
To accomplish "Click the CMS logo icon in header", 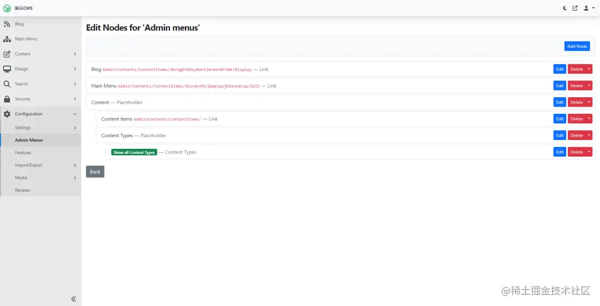I will (x=7, y=8).
